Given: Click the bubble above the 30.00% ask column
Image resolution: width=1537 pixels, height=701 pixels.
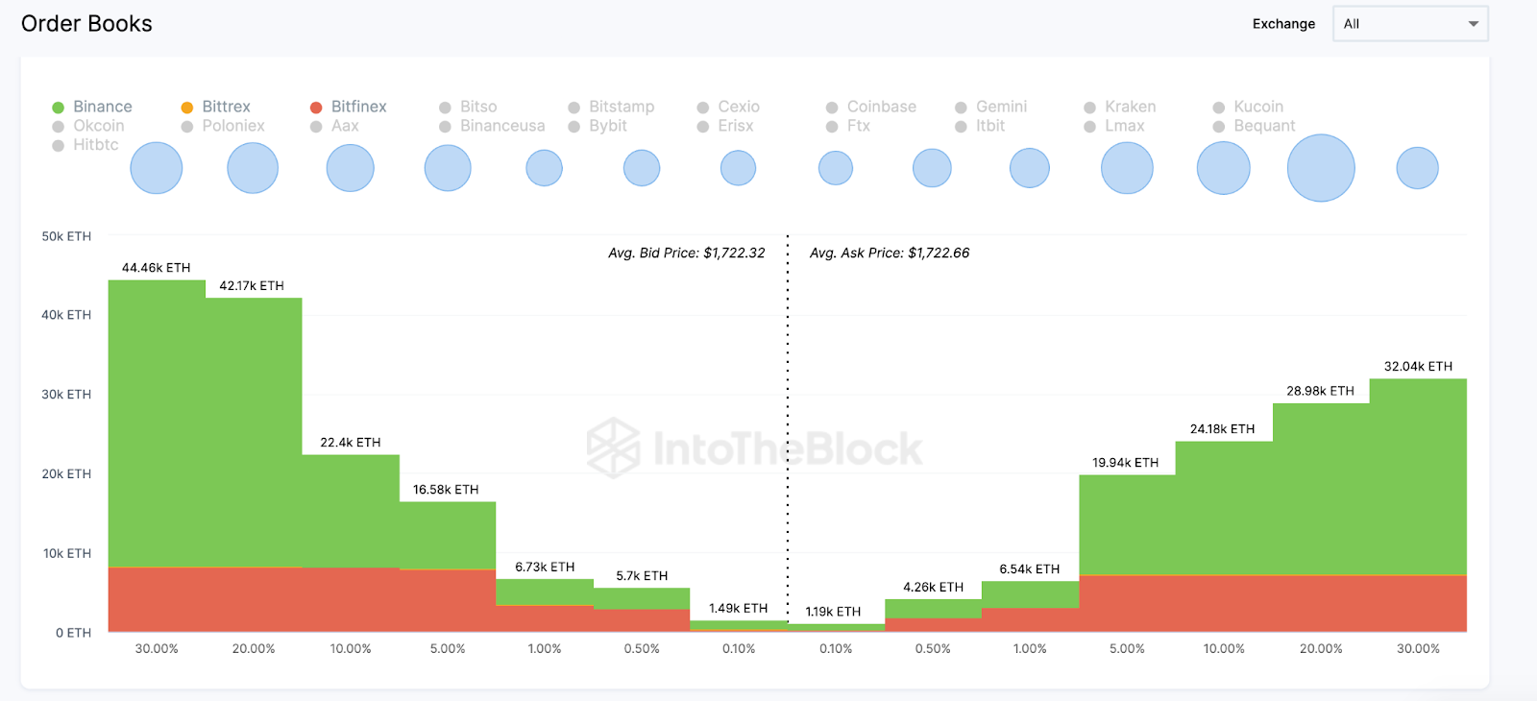Looking at the screenshot, I should [1417, 168].
